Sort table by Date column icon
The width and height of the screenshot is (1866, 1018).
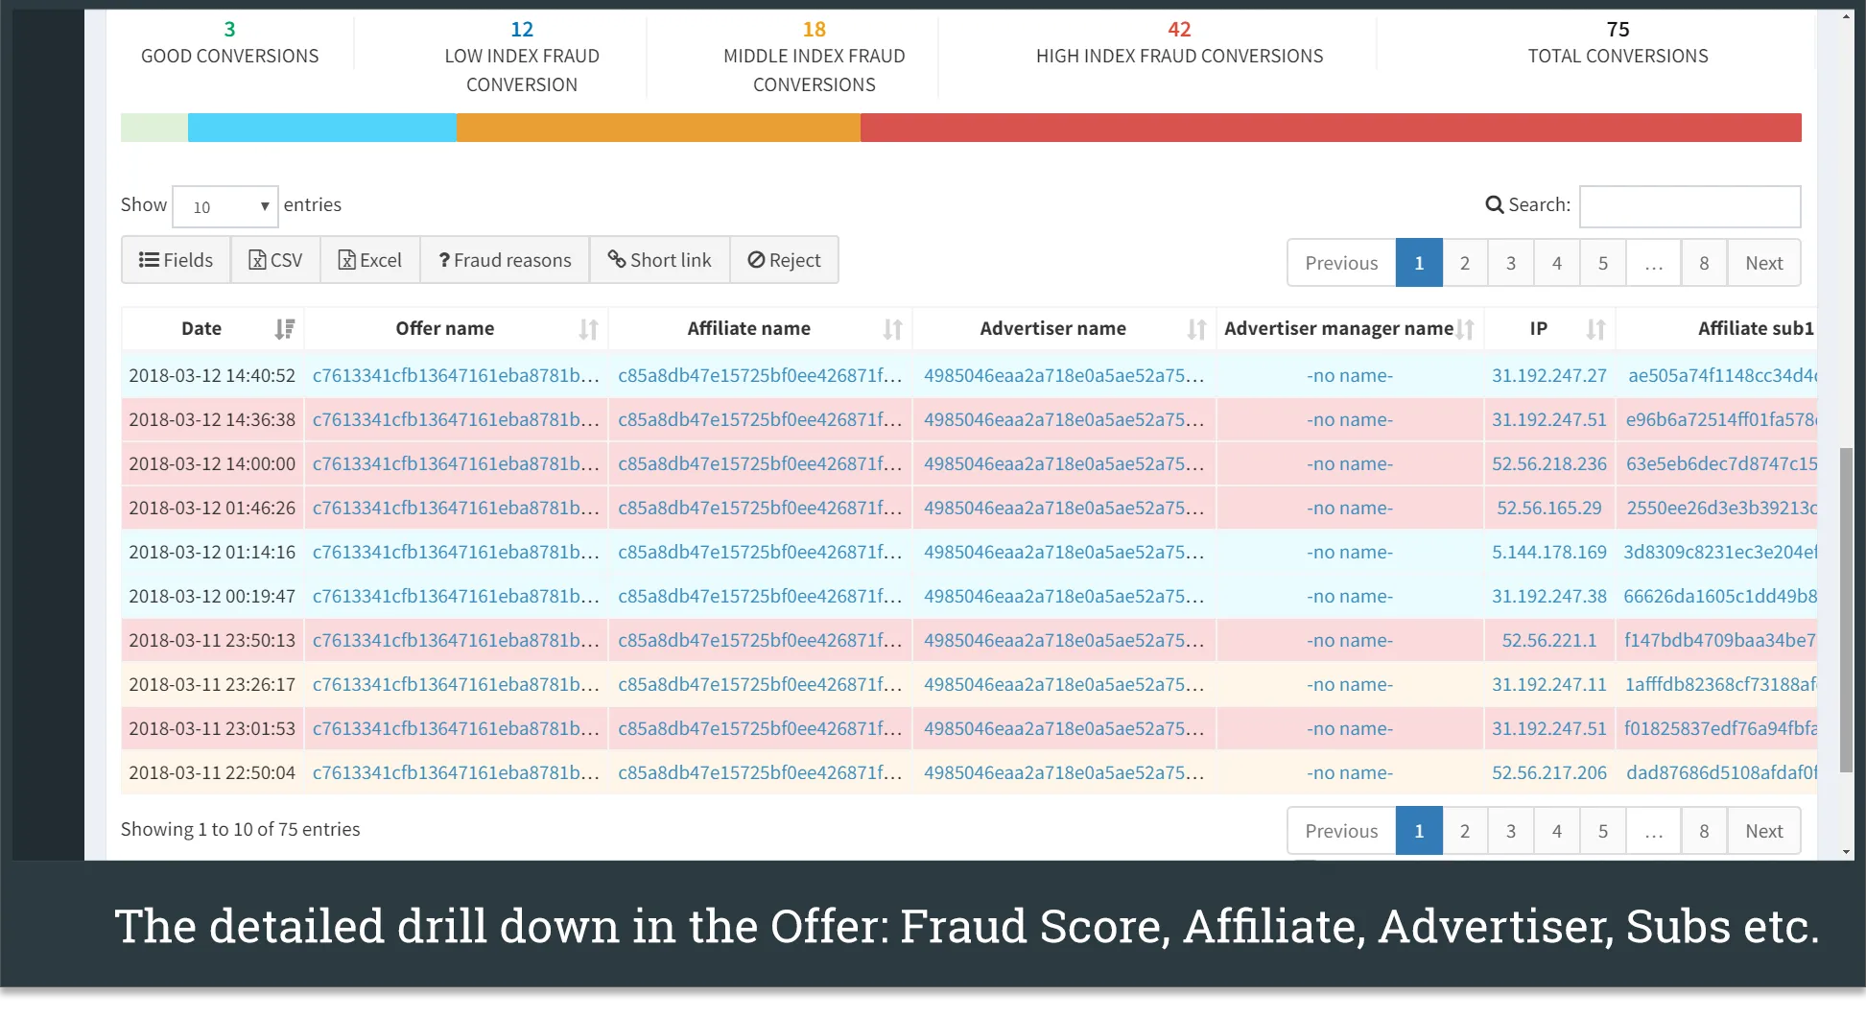click(284, 329)
